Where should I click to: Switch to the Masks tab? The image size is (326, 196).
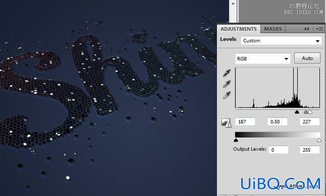[273, 29]
